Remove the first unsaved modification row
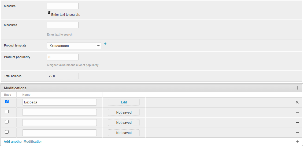 [x=297, y=113]
